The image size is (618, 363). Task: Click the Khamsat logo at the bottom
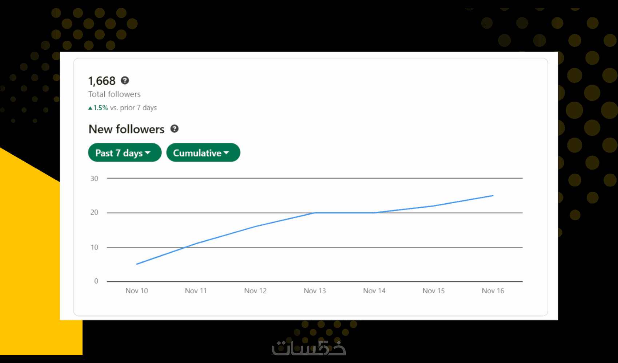309,348
